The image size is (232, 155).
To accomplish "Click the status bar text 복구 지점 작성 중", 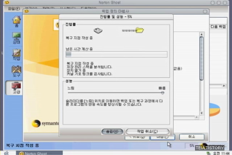I will pos(22,145).
